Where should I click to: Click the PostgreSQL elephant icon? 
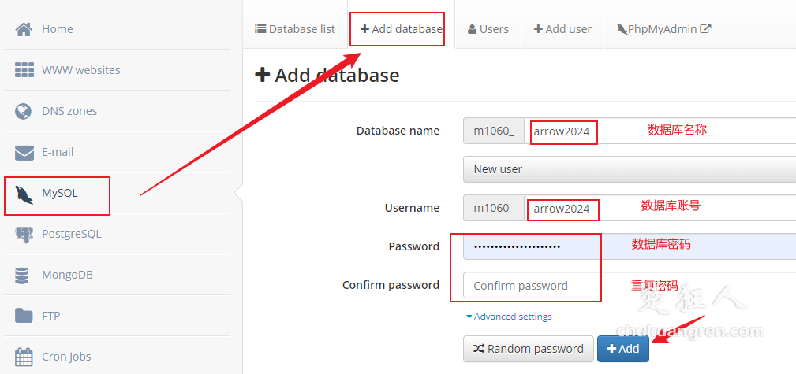click(x=24, y=234)
